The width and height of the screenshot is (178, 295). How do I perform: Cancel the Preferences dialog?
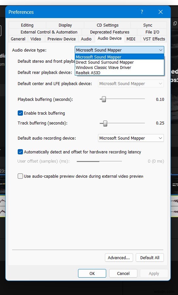tap(123, 274)
